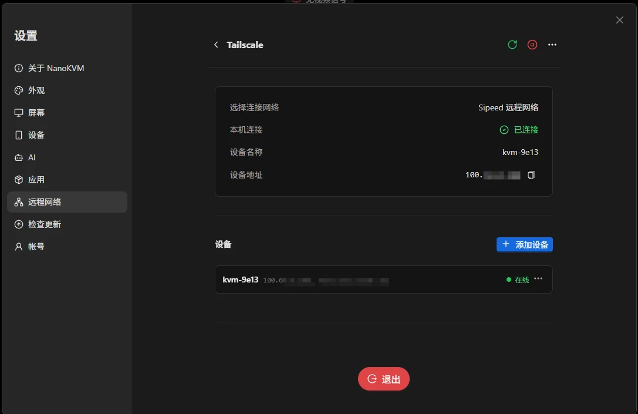
Task: Click the back arrow next to Tailscale
Action: [216, 45]
